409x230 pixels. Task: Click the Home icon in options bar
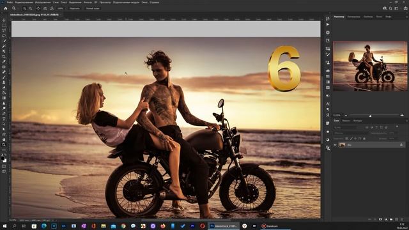[6, 8]
